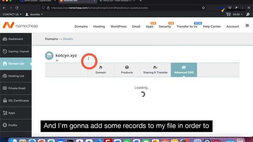
Task: Open the Hosting top menu
Action: click(99, 26)
